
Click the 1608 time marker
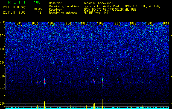click(133, 23)
